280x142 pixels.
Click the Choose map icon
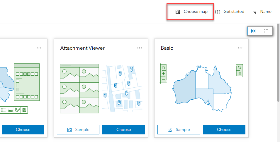[x=178, y=12]
